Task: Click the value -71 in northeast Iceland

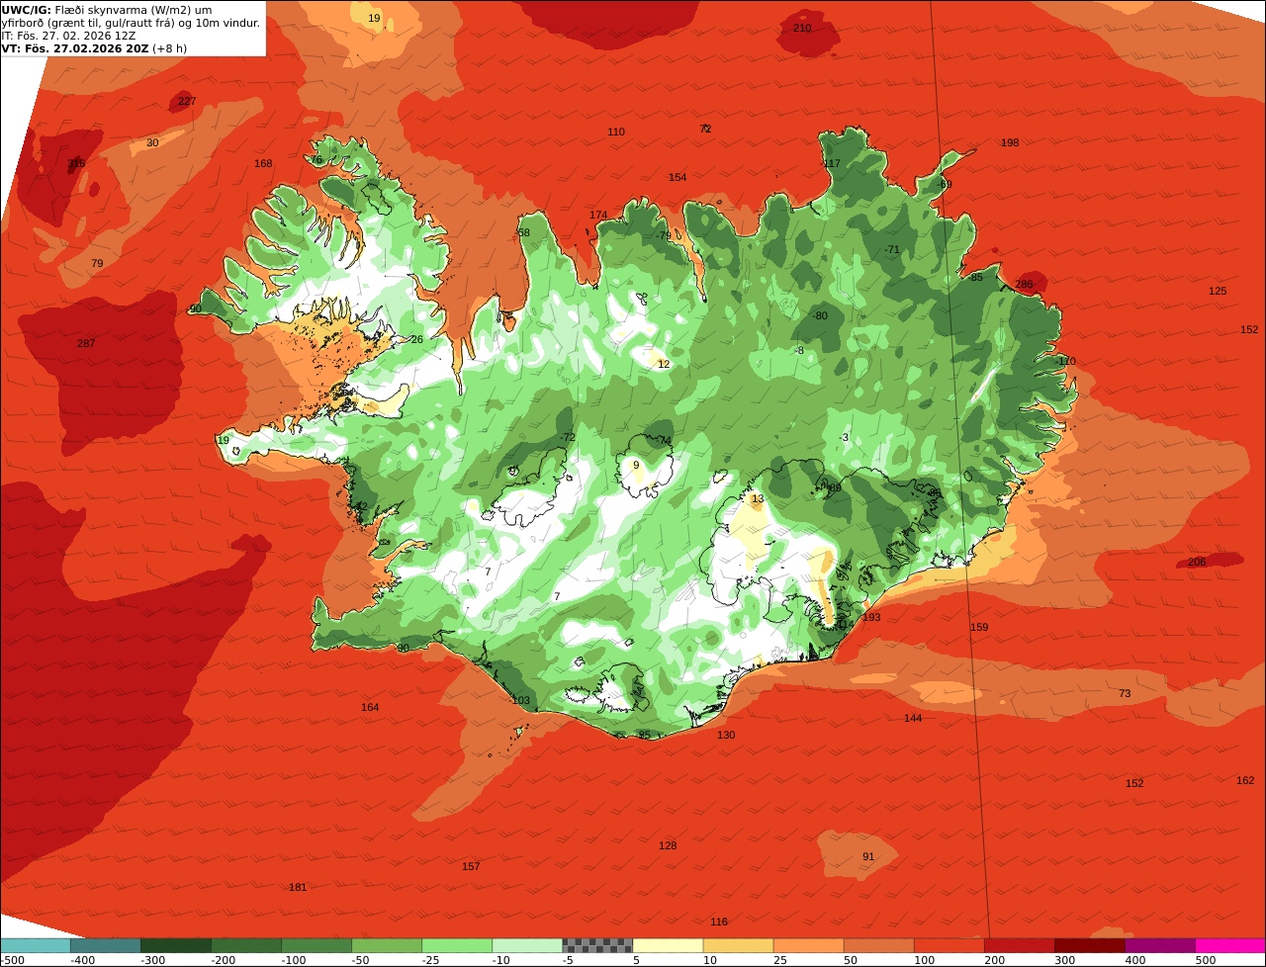Action: tap(891, 250)
